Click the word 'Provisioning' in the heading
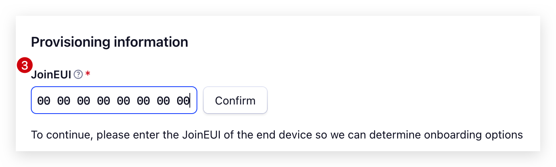This screenshot has width=556, height=167. click(x=70, y=42)
